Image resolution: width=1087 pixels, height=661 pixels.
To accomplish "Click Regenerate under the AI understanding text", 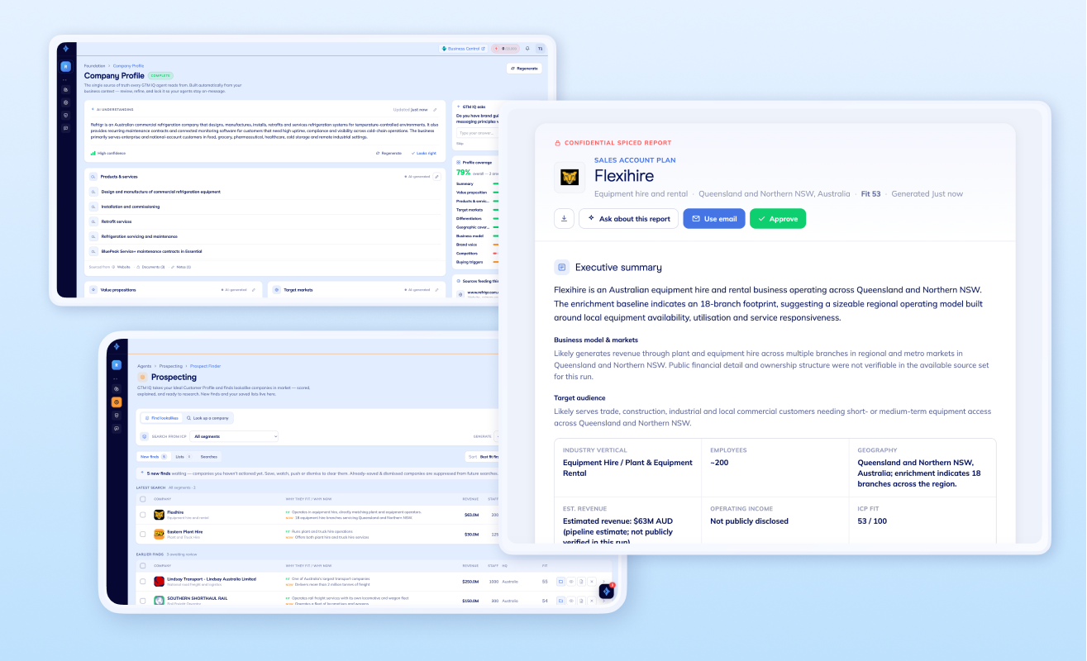I will coord(389,153).
